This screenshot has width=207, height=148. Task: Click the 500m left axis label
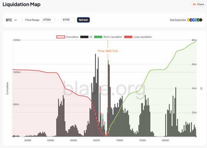tap(16, 104)
